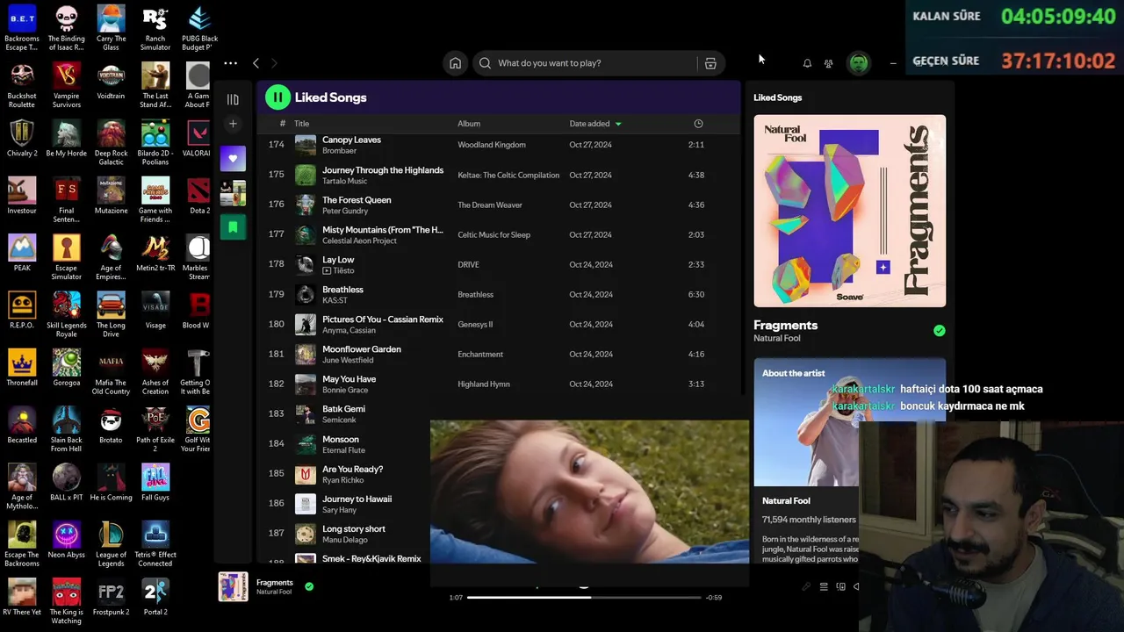Toggle the remaining time '-0:59' display
This screenshot has height=632, width=1124.
pyautogui.click(x=714, y=598)
